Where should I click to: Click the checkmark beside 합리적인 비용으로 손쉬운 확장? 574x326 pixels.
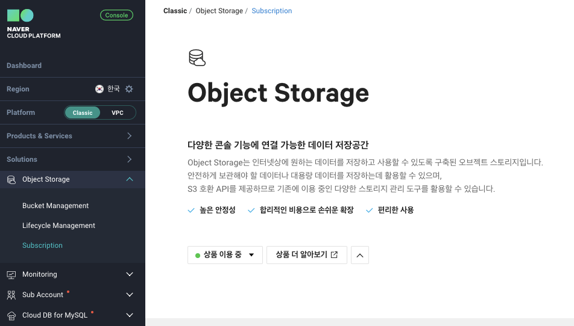click(251, 211)
